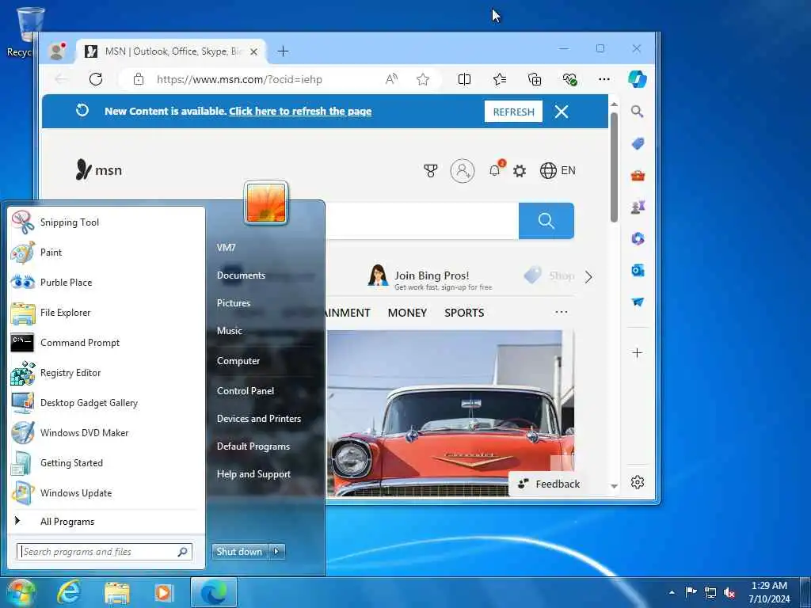Open Edge sidebar Tools briefcase icon
This screenshot has width=811, height=608.
pos(638,175)
